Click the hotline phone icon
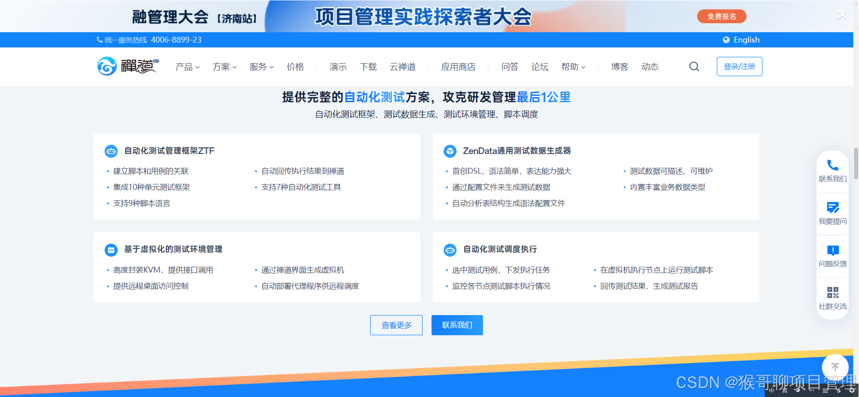The height and width of the screenshot is (397, 859). click(x=100, y=40)
